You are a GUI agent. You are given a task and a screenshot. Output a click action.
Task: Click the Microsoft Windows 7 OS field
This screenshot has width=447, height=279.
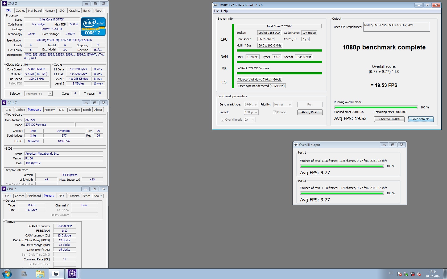pos(259,80)
